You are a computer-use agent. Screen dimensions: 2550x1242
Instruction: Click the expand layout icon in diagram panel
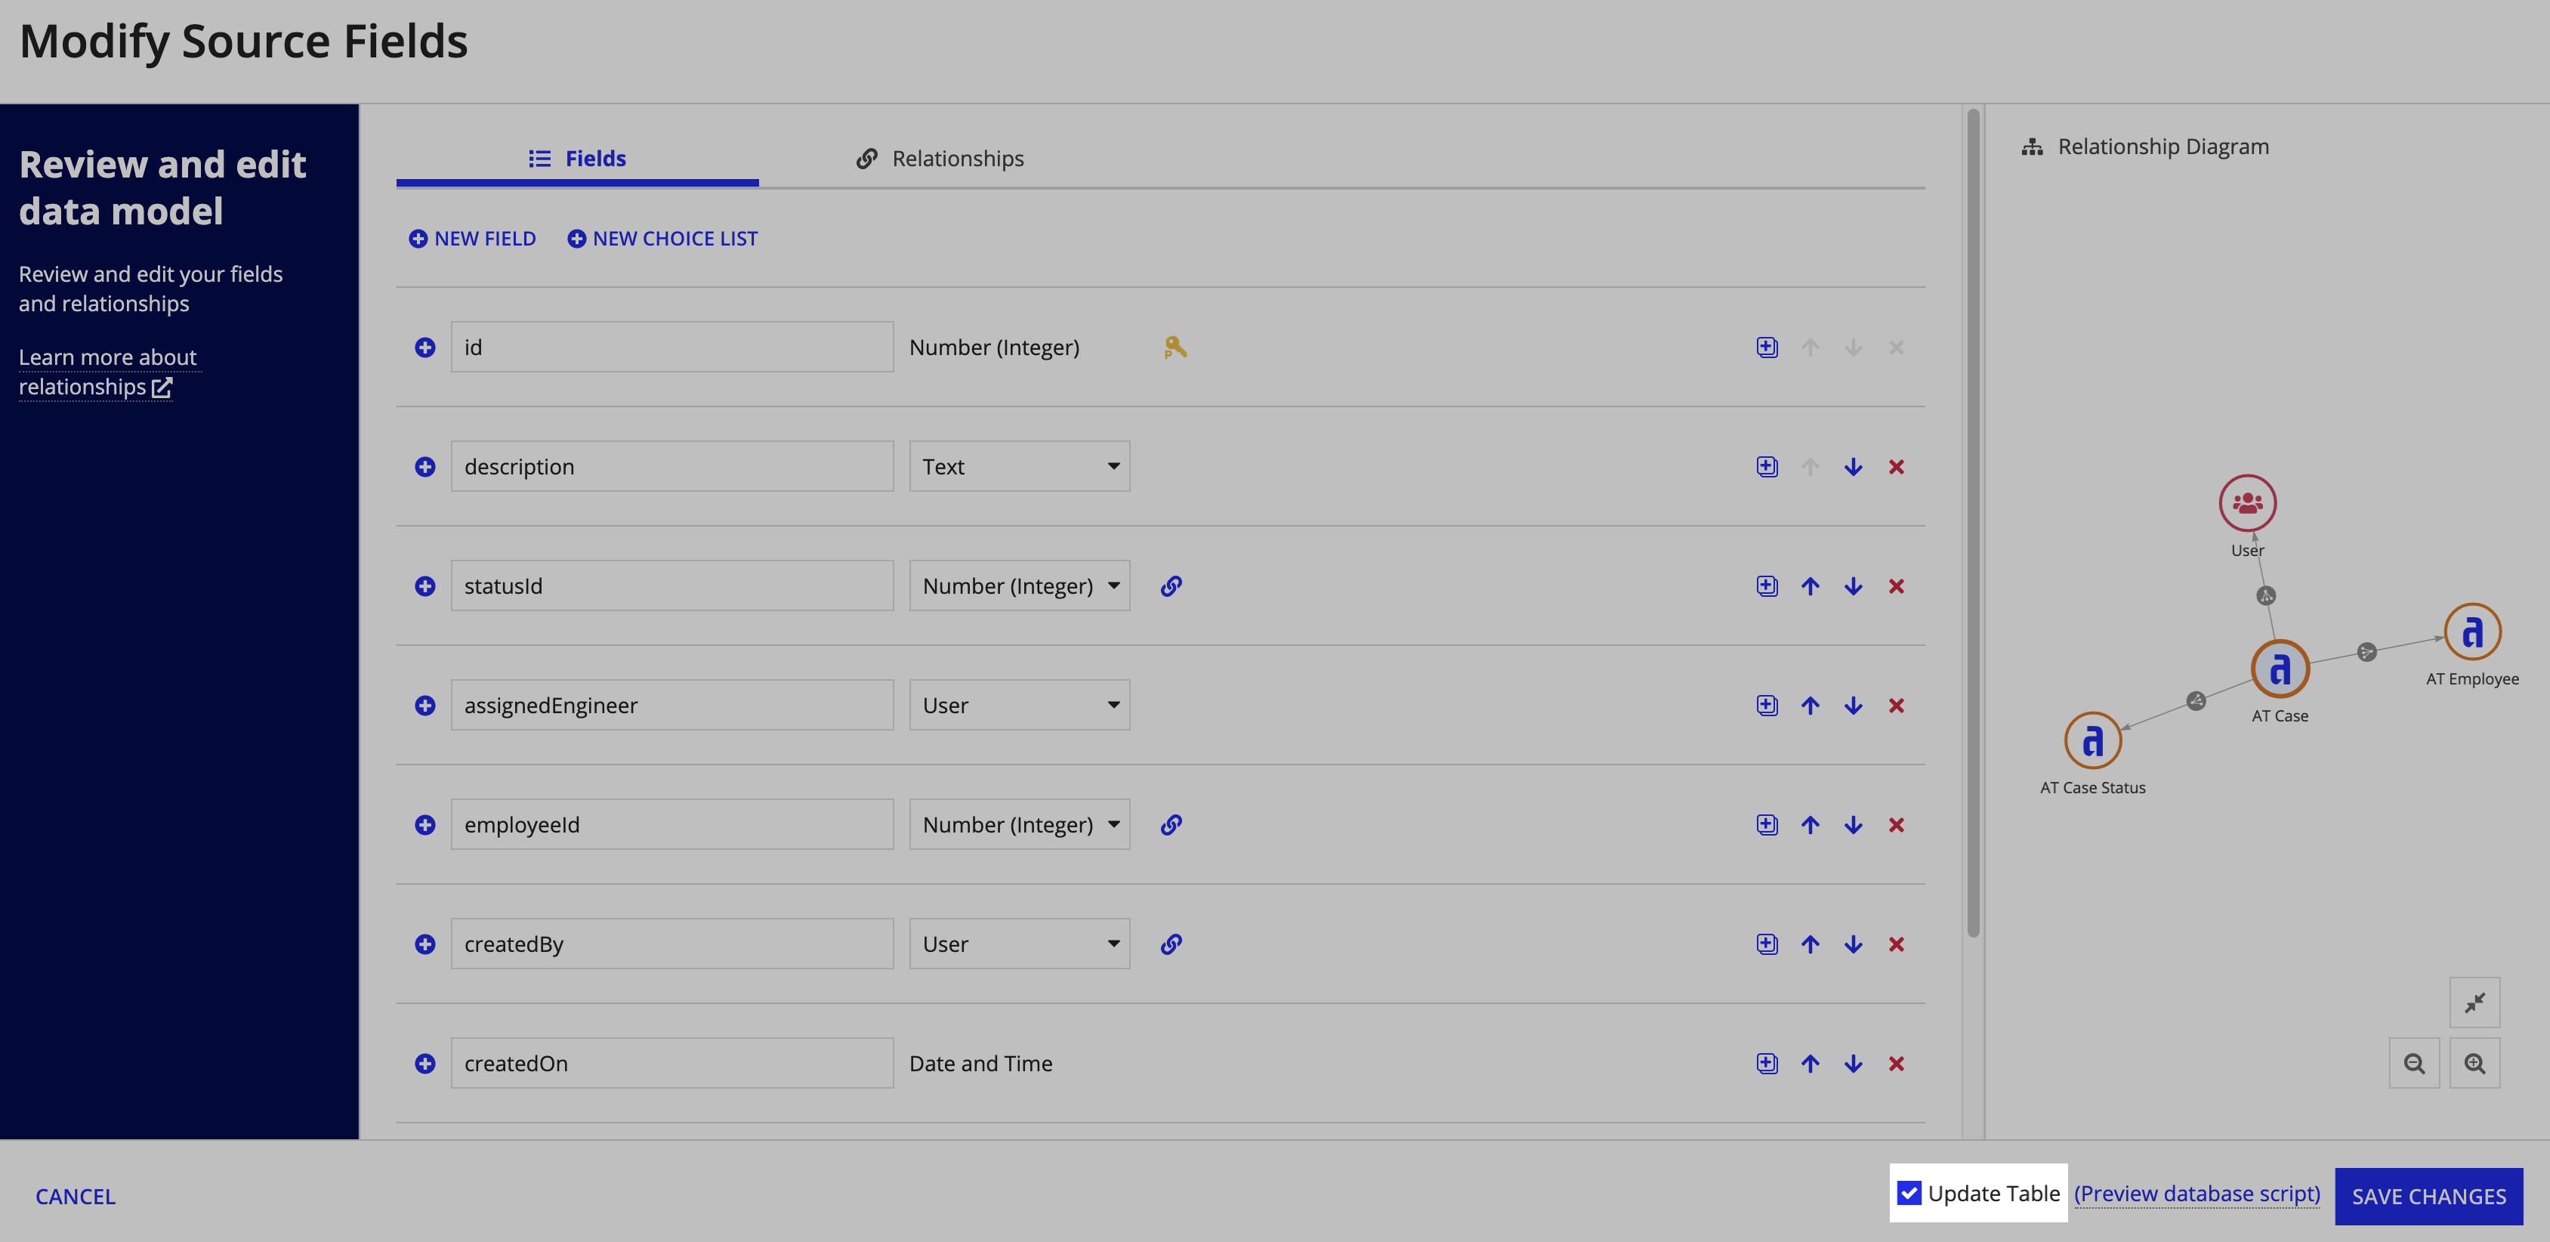[x=2478, y=1002]
